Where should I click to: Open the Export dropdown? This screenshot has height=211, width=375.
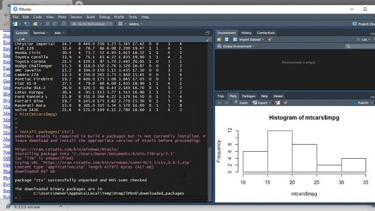(x=262, y=103)
